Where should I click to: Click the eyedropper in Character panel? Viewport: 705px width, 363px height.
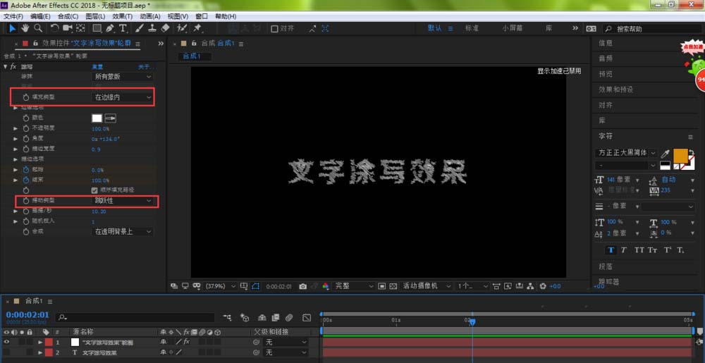[x=665, y=153]
